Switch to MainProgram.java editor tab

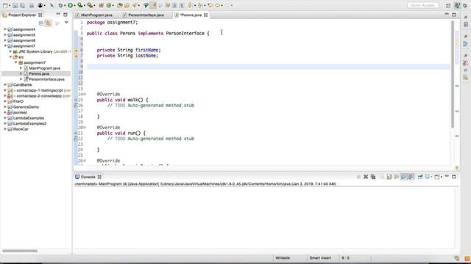pos(93,15)
